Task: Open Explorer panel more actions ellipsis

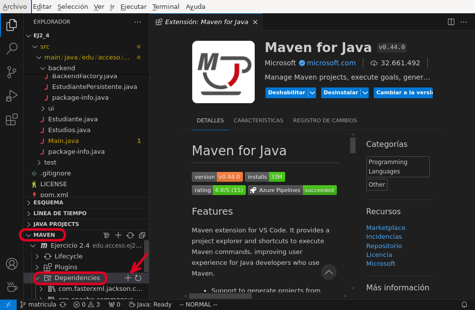Action: [x=138, y=22]
